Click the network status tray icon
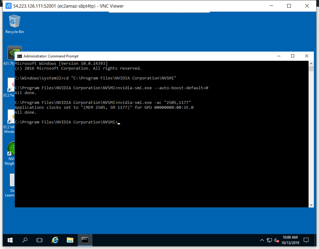Viewport: 319px width, 249px height. point(269,240)
